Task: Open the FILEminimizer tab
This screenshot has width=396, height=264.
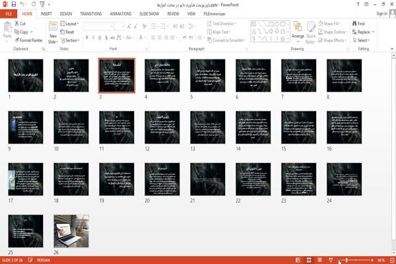Action: [x=214, y=14]
